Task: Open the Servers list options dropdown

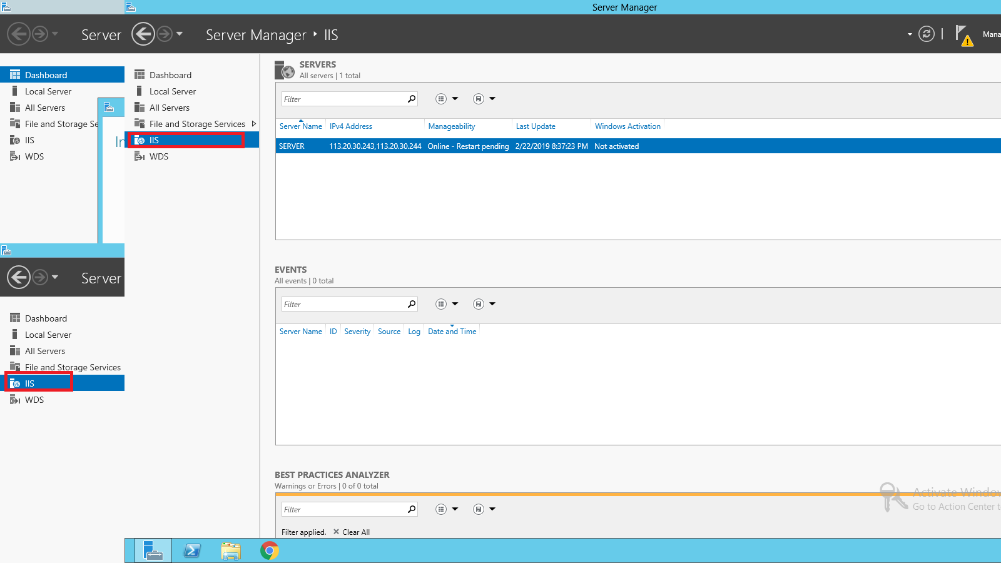Action: pyautogui.click(x=447, y=99)
